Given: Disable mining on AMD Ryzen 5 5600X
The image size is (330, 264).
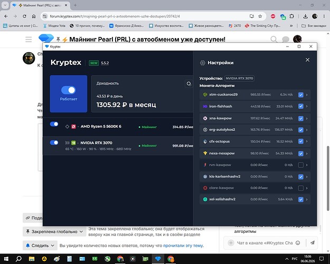Looking at the screenshot, I should tap(54, 124).
